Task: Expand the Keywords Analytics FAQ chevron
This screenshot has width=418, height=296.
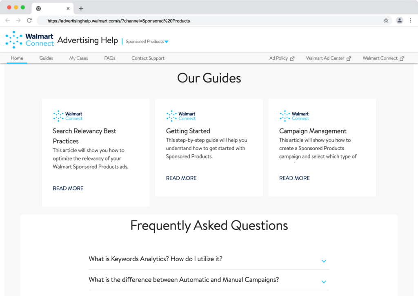Action: click(324, 261)
